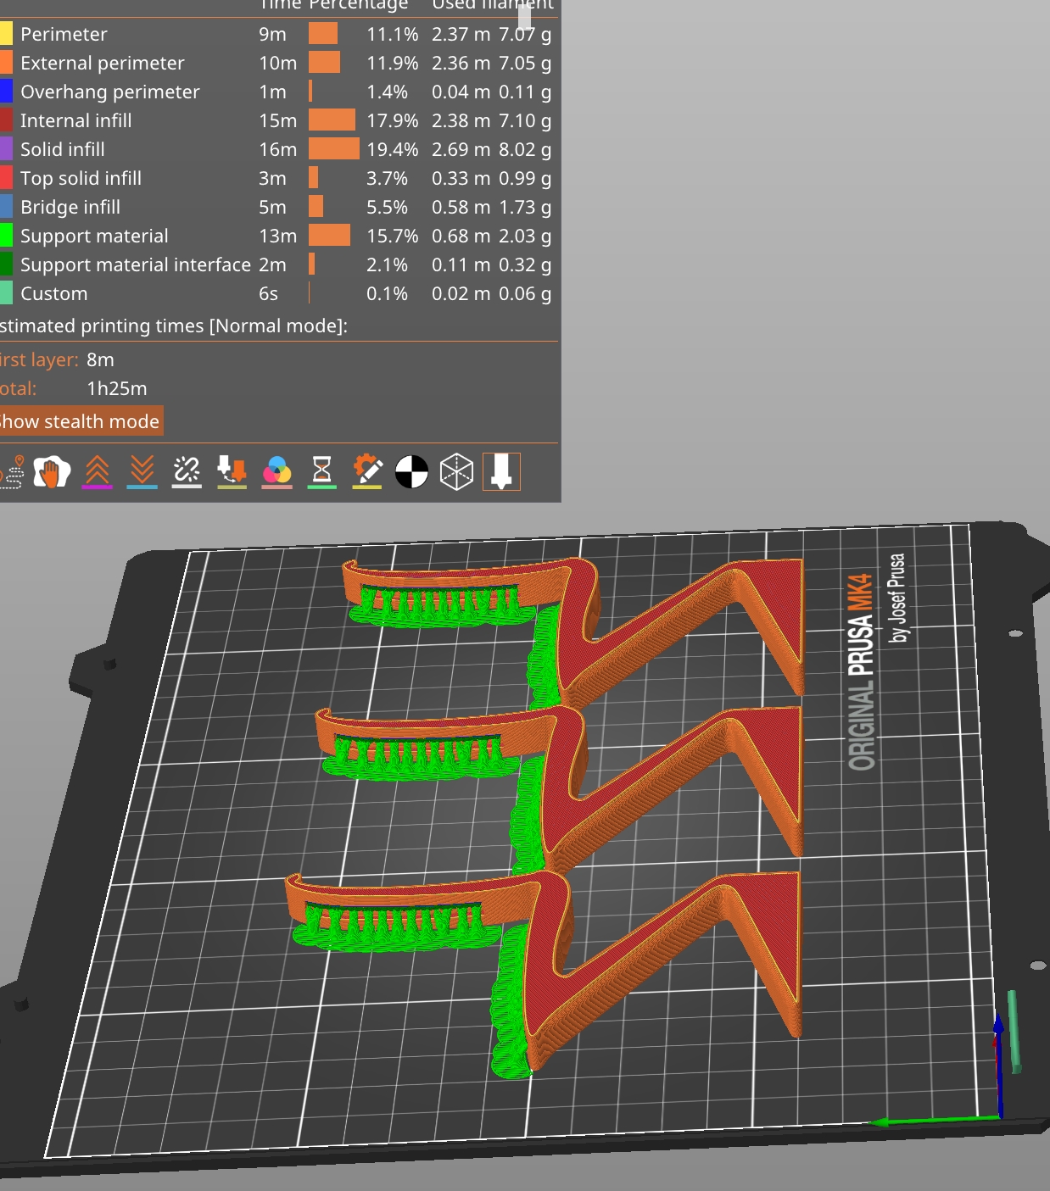
Task: Toggle seams display
Action: pos(187,472)
